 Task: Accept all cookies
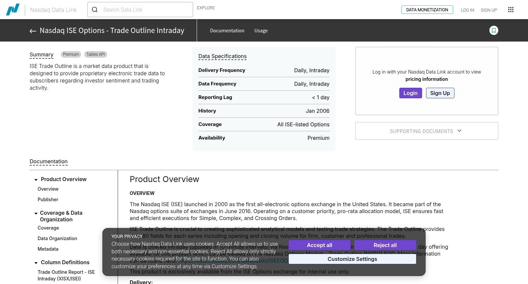[319, 245]
